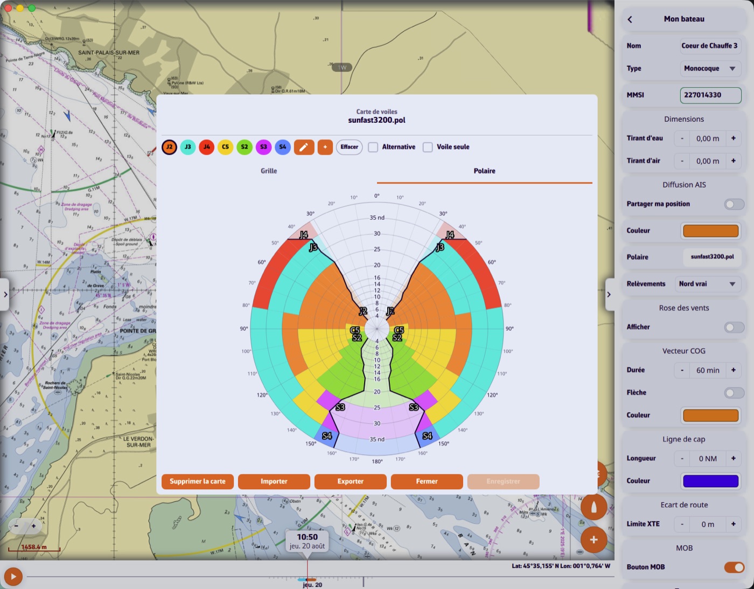Zoom in the map with the small plus
The height and width of the screenshot is (589, 754).
[33, 526]
